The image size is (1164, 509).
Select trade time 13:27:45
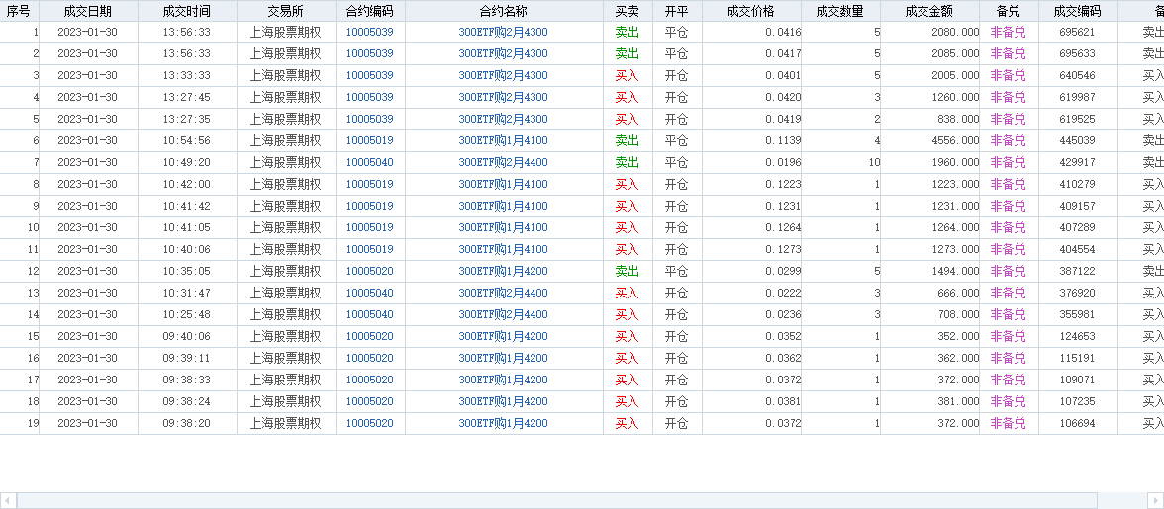coord(186,97)
